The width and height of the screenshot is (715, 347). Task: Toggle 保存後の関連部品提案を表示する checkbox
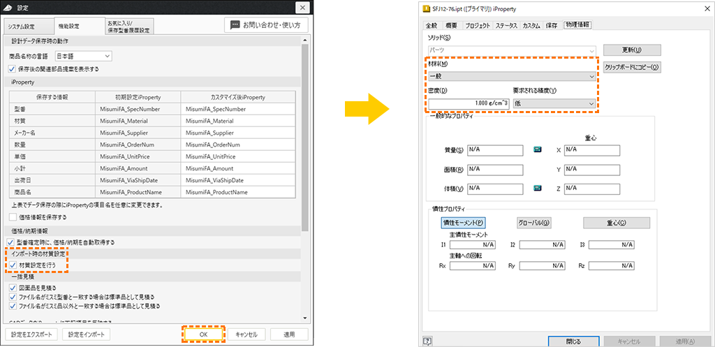point(13,69)
